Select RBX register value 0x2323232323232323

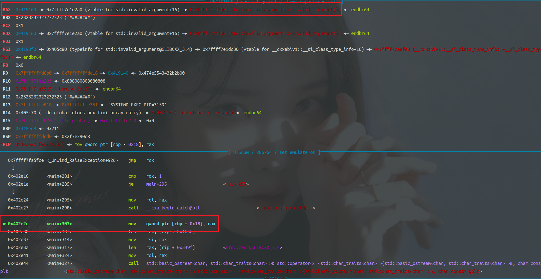tap(39, 18)
